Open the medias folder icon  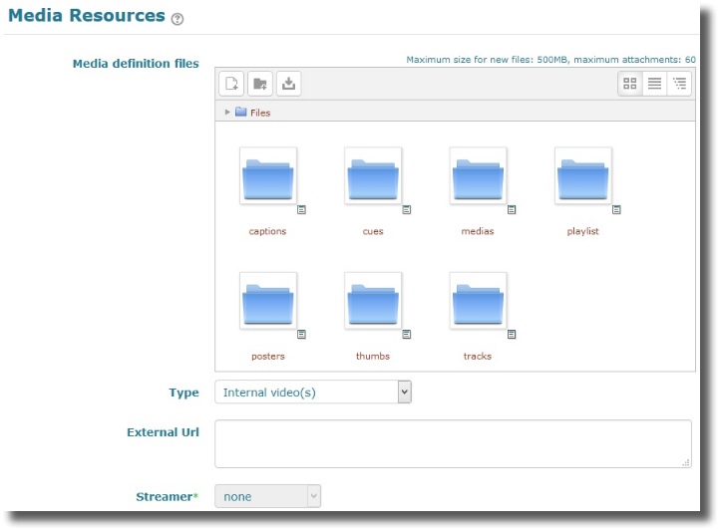[478, 177]
